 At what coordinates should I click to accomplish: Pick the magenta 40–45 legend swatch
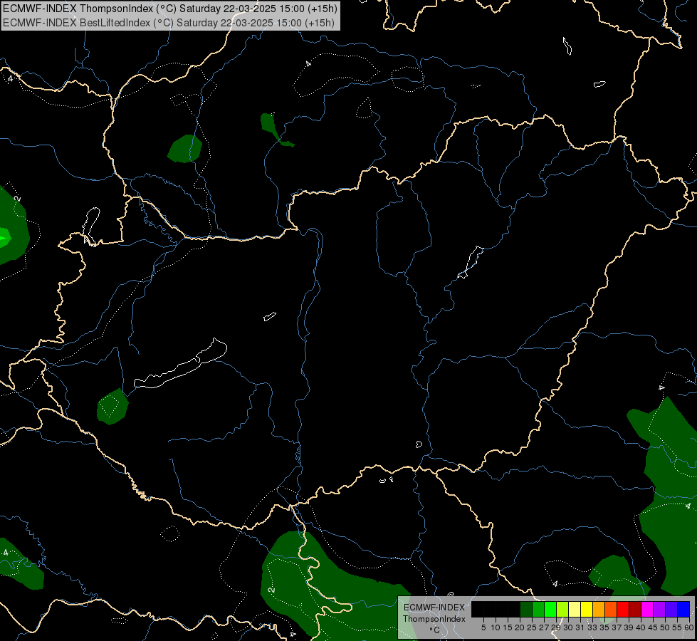[647, 610]
